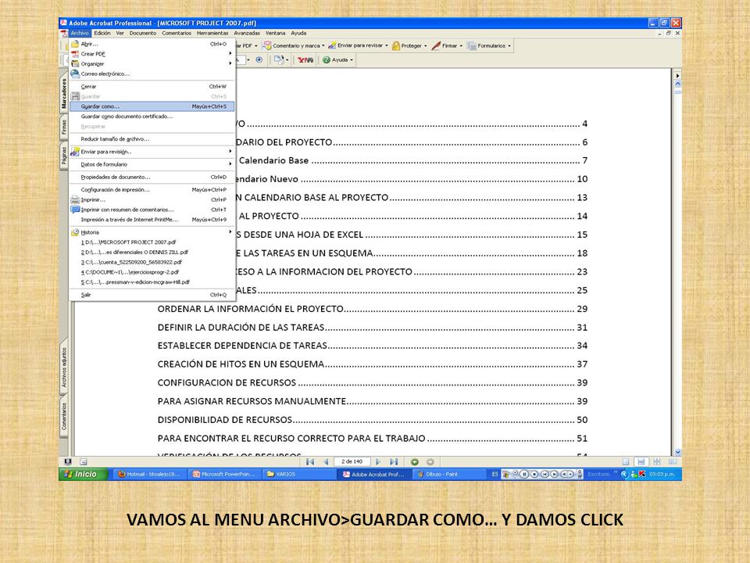Screen dimensions: 750x563
Task: Click the Ayuda question mark icon
Action: (327, 60)
